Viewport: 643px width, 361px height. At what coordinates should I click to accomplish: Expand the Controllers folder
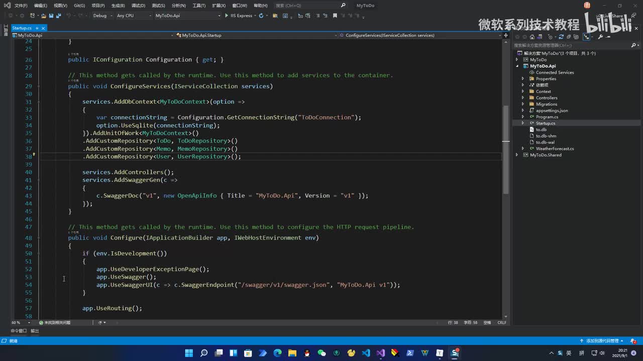pos(522,98)
